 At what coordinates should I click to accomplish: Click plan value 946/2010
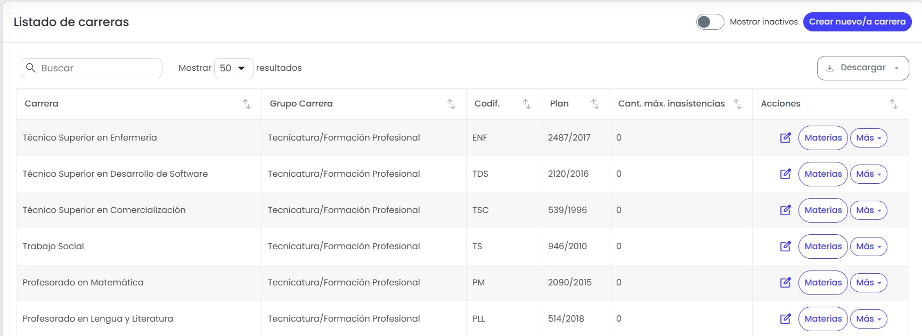click(x=567, y=247)
